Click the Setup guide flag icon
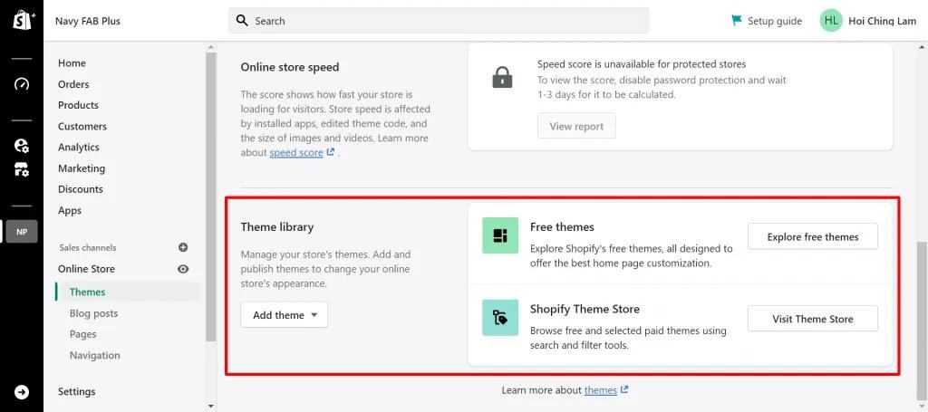The height and width of the screenshot is (412, 928). pyautogui.click(x=736, y=21)
